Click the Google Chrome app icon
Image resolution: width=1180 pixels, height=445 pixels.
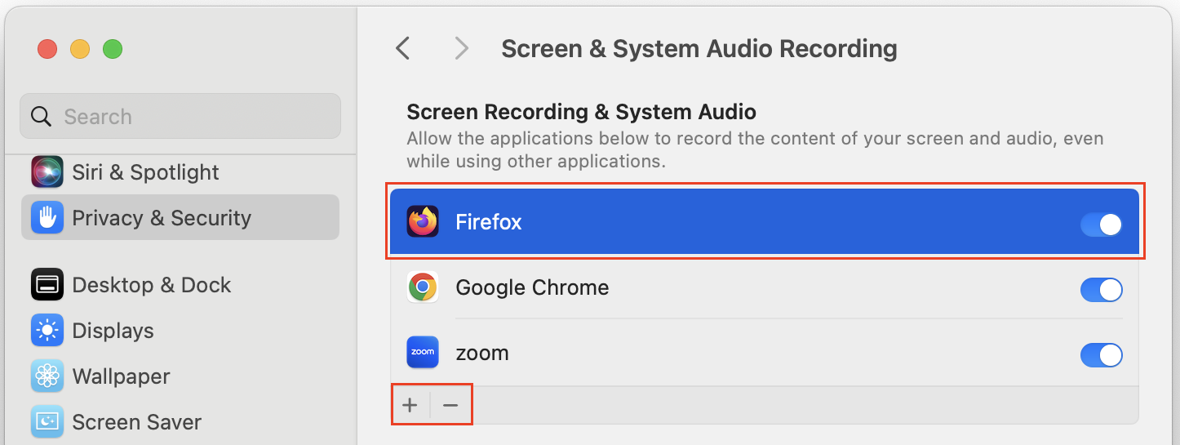click(x=423, y=287)
